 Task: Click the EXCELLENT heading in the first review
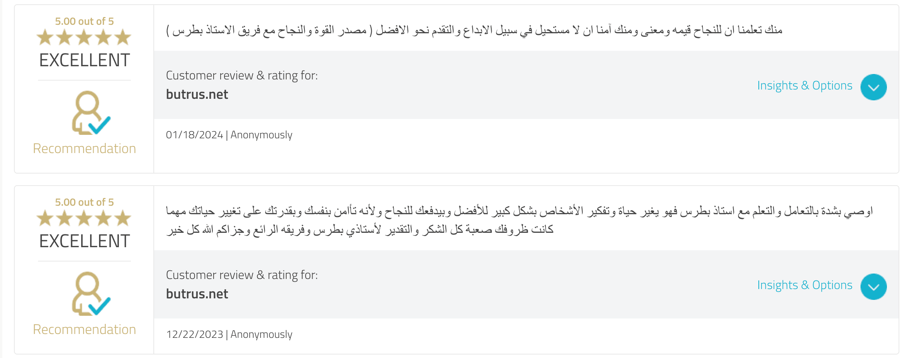click(84, 60)
